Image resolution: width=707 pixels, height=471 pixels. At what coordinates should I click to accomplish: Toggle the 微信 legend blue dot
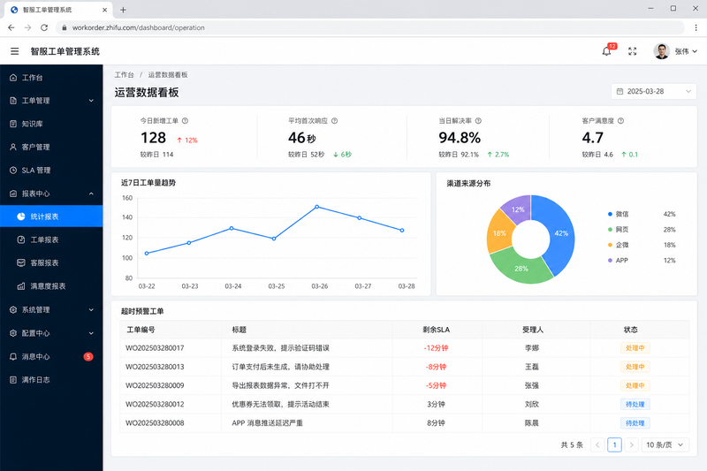610,214
